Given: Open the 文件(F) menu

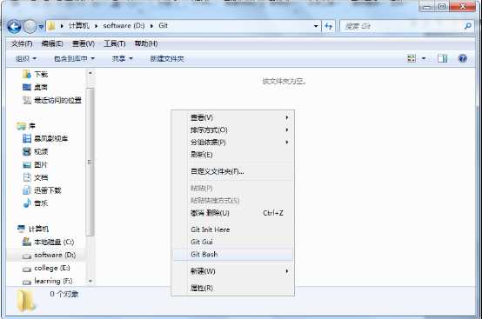Looking at the screenshot, I should click(22, 44).
